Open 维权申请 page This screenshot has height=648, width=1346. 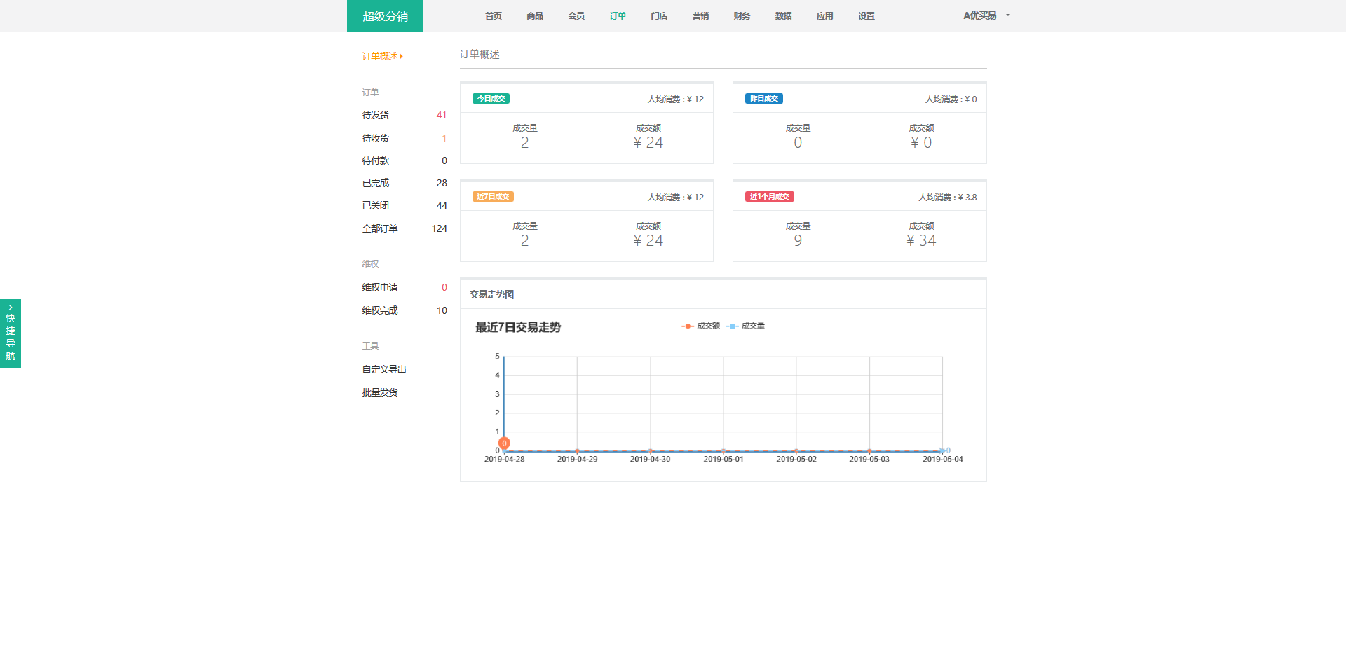380,287
